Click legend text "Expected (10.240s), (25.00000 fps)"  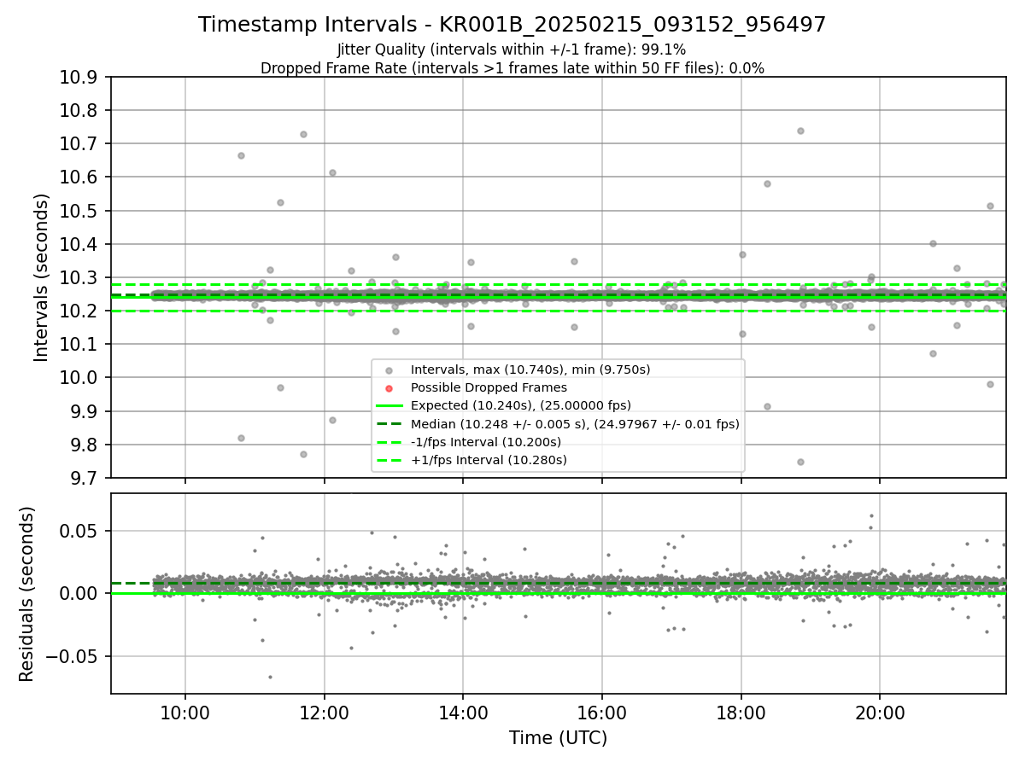click(521, 405)
